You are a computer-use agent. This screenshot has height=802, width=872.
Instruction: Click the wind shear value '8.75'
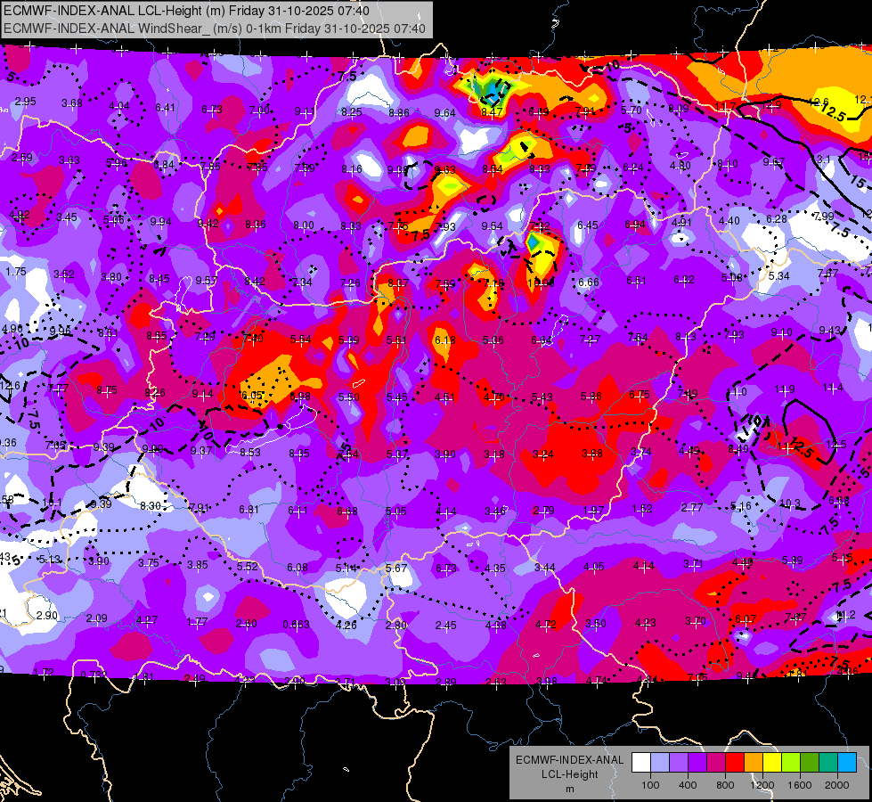click(107, 390)
